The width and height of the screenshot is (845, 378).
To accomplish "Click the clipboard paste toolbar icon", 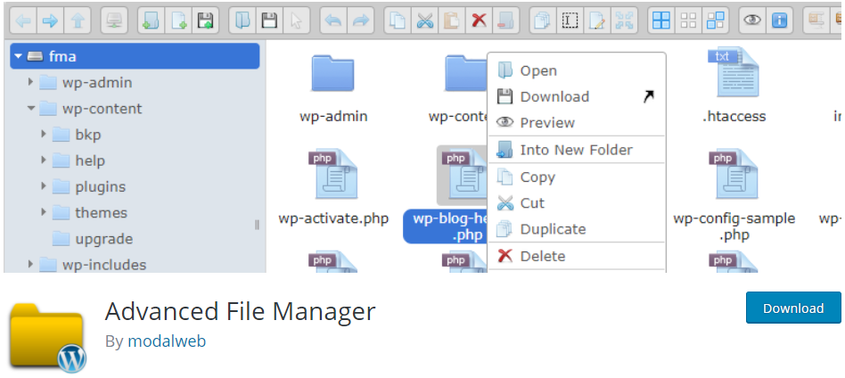I will pyautogui.click(x=452, y=21).
